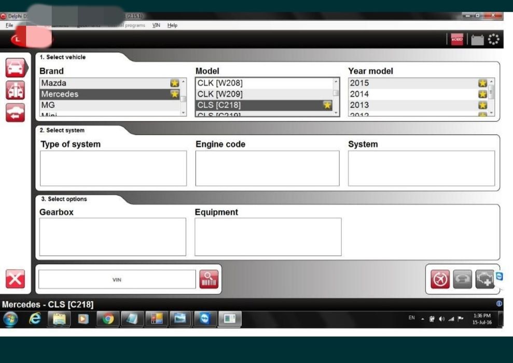
Task: Click up arrow of Year model scrollbar
Action: (x=491, y=81)
